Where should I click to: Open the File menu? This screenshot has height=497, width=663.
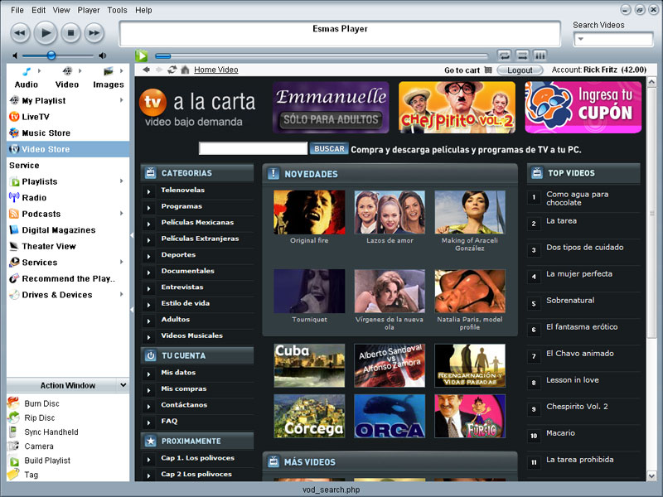click(x=17, y=10)
